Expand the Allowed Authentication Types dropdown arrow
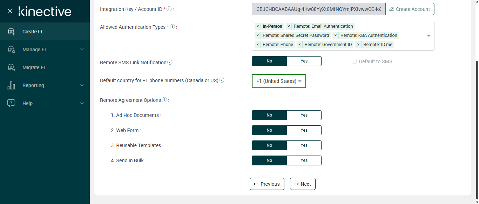Viewport: 479px width, 204px height. click(x=429, y=36)
